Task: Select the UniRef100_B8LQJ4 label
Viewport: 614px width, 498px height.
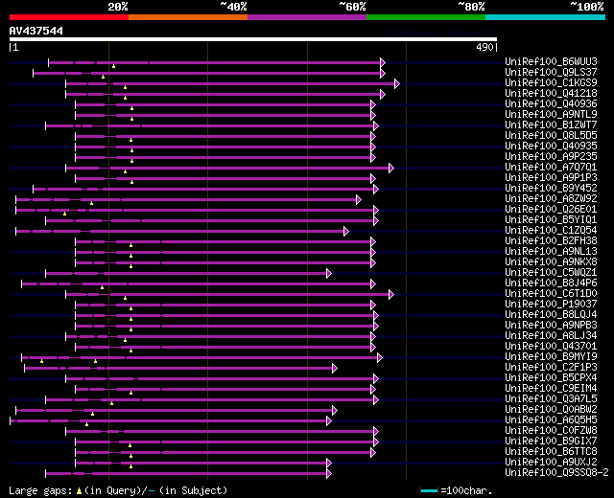Action: tap(551, 315)
